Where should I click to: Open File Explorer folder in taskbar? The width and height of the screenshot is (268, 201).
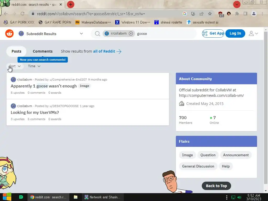click(76, 197)
